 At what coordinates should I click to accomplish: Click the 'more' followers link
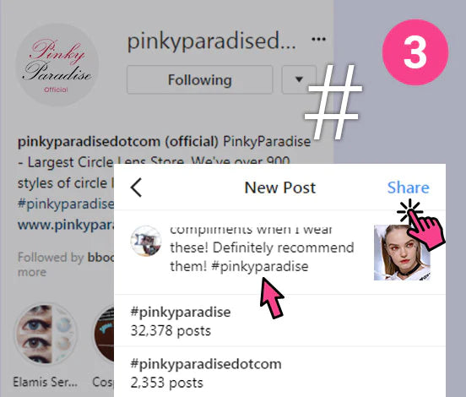[x=32, y=272]
